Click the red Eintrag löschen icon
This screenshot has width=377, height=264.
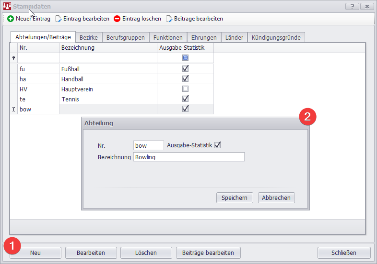point(117,19)
